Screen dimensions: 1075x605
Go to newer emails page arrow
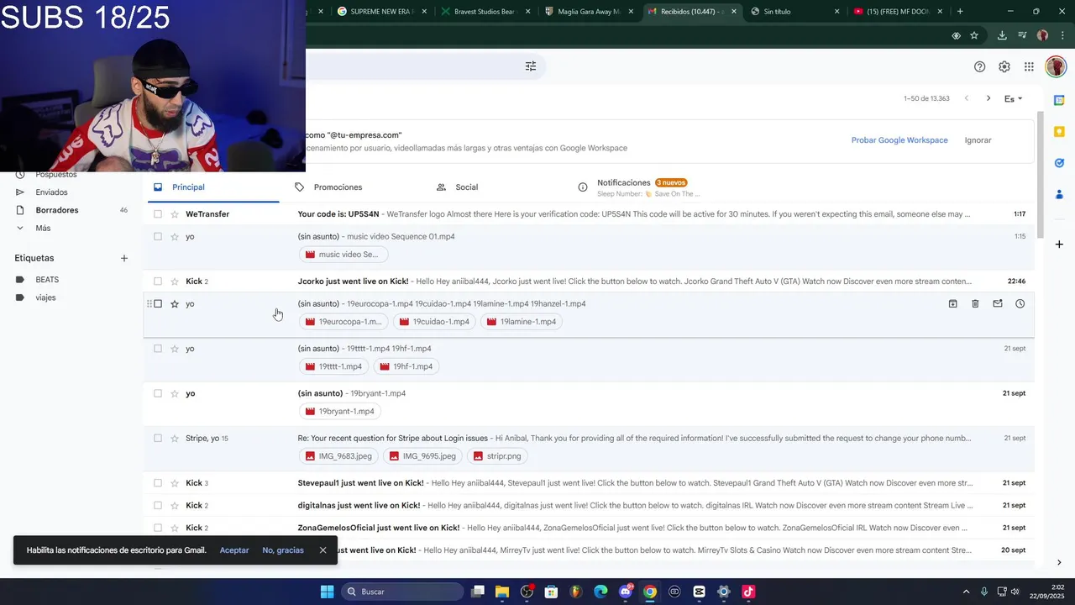pyautogui.click(x=967, y=98)
